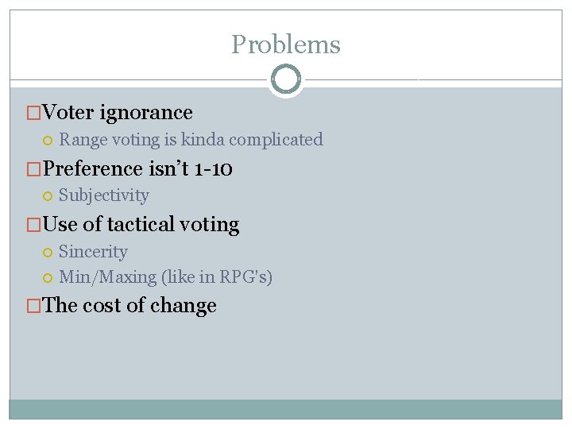
Task: Click the round bullet beside Sincerity
Action: pos(48,253)
